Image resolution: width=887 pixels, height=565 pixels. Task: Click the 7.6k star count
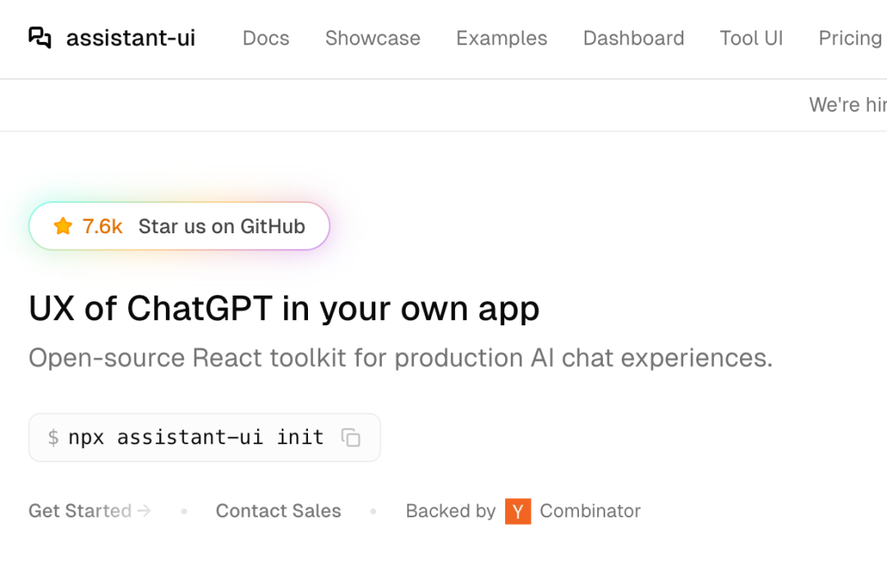[103, 226]
